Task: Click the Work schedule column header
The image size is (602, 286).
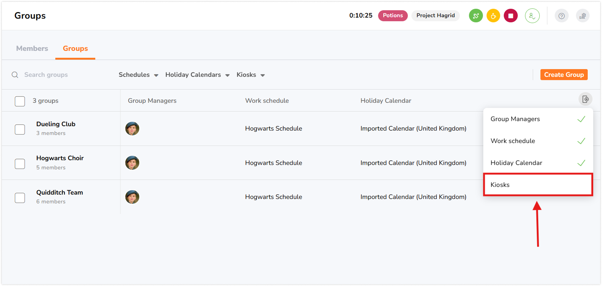Action: [267, 101]
